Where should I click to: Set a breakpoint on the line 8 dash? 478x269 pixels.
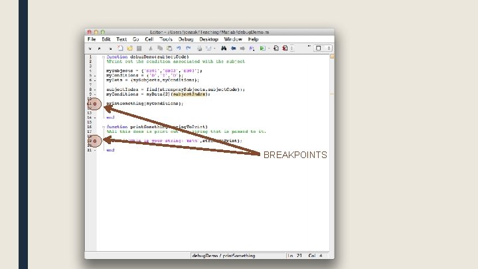95,90
